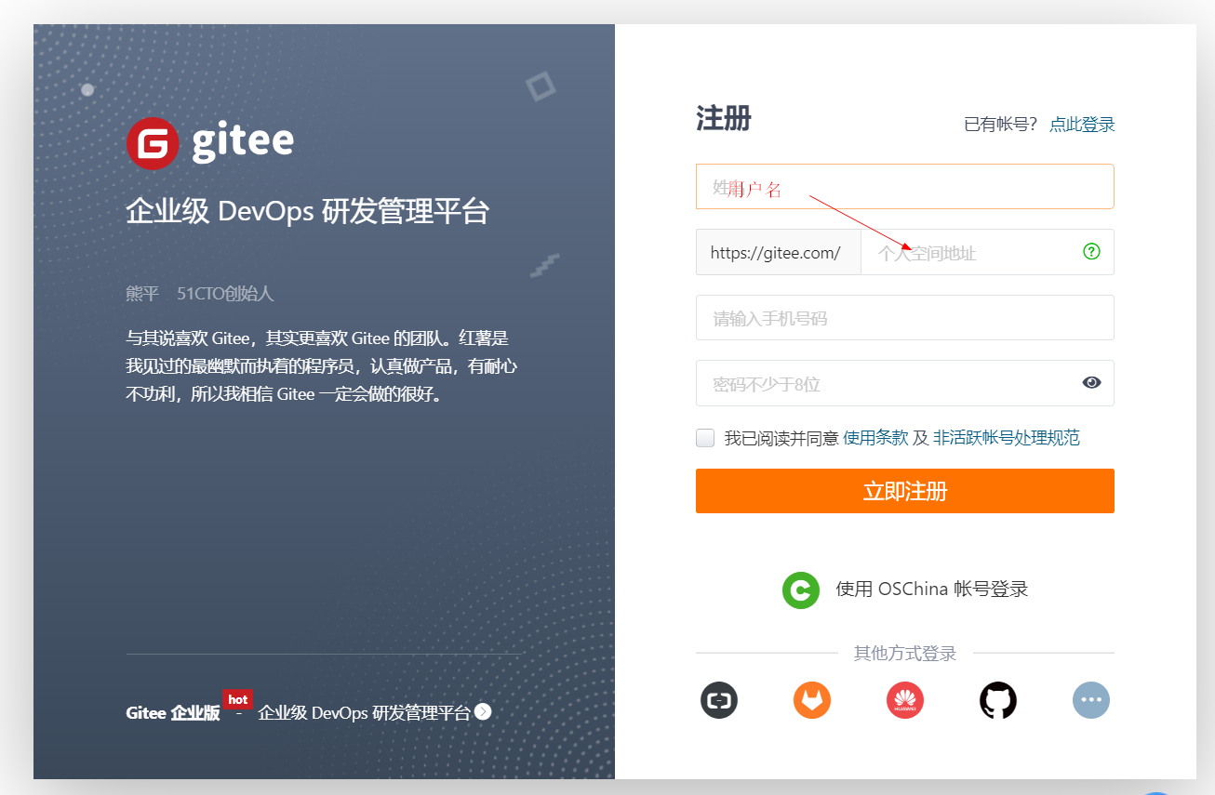Screen dimensions: 1215x795
Task: Sign in with GitLab icon
Action: coord(812,699)
